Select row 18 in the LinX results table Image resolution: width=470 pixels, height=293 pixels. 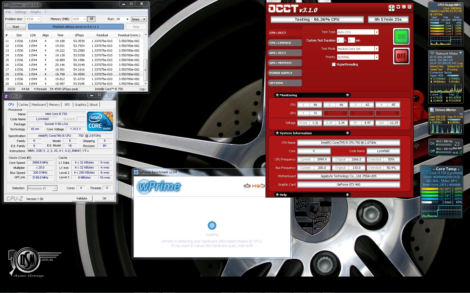point(74,74)
